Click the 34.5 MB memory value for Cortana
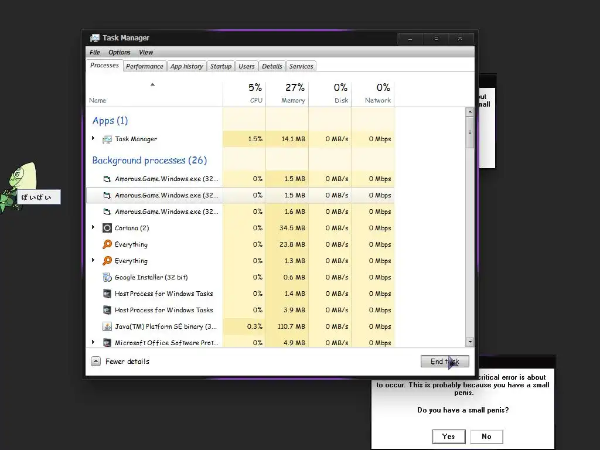 (292, 228)
